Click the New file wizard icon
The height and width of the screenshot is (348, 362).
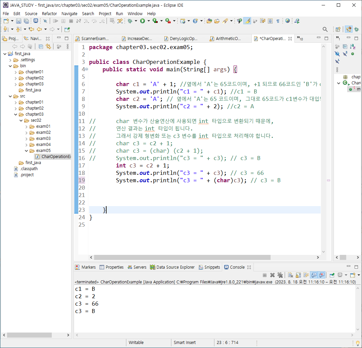[x=6, y=21]
